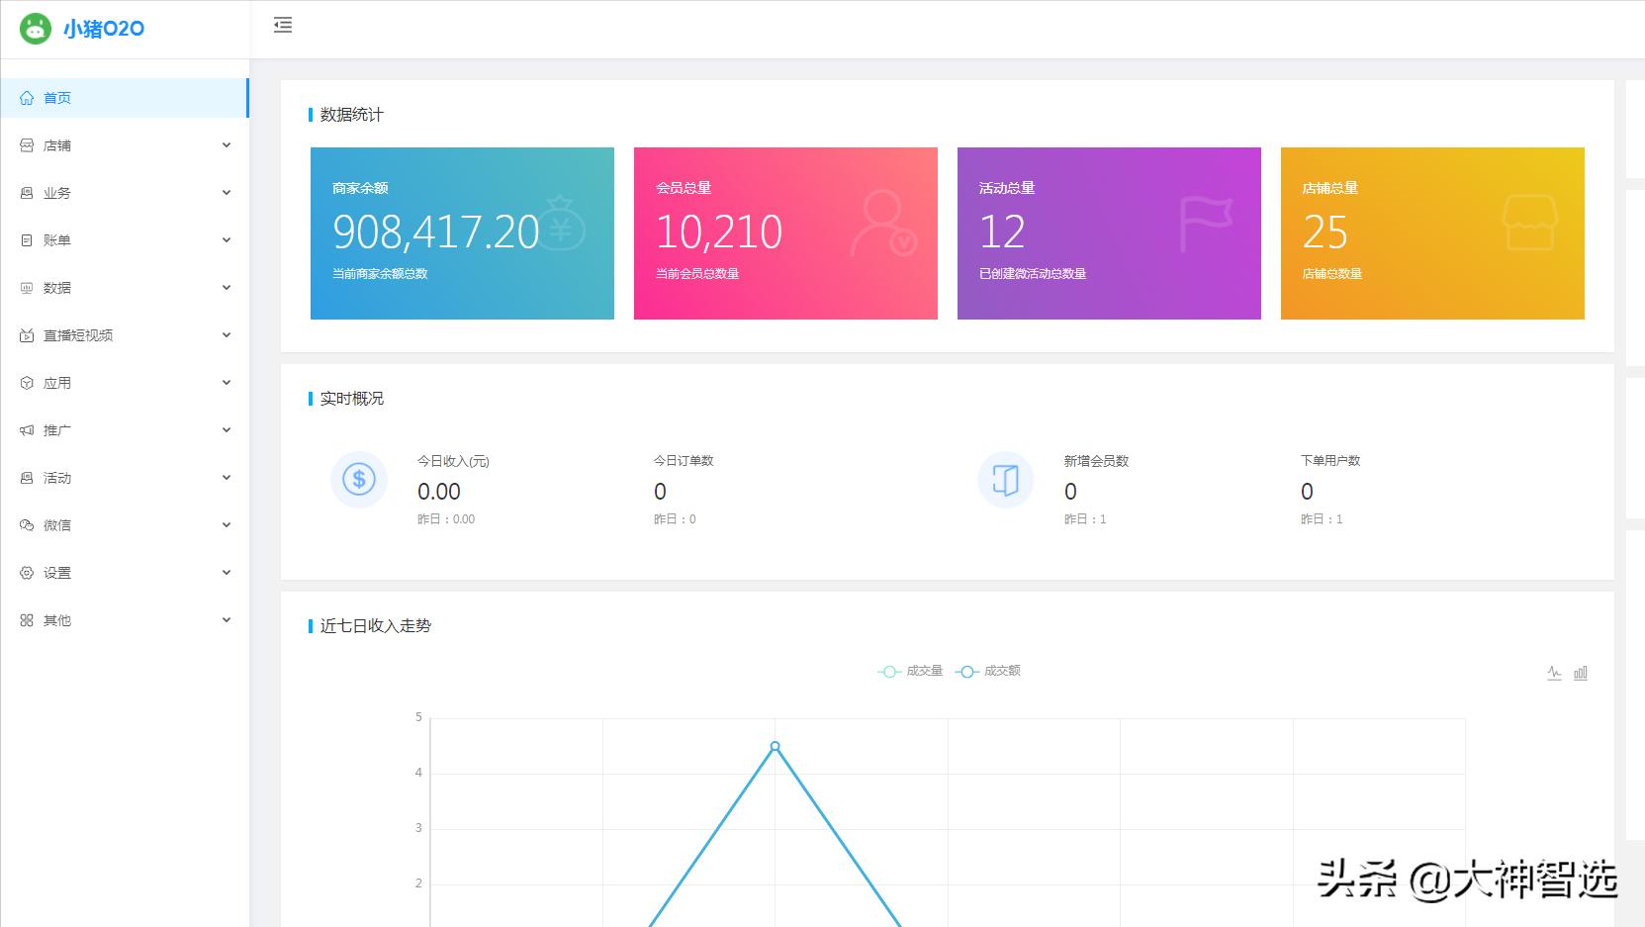Open the 首页 menu item
This screenshot has height=927, width=1645.
tap(57, 97)
